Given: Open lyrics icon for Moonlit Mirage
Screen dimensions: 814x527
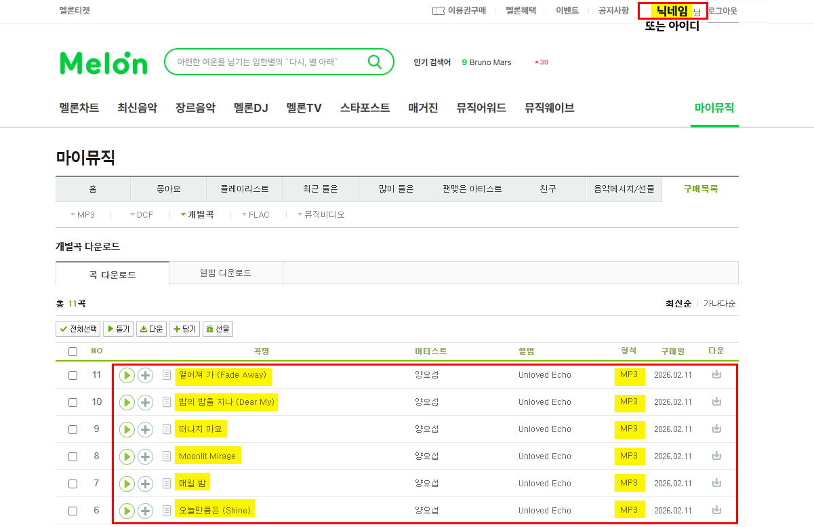Looking at the screenshot, I should pos(167,456).
